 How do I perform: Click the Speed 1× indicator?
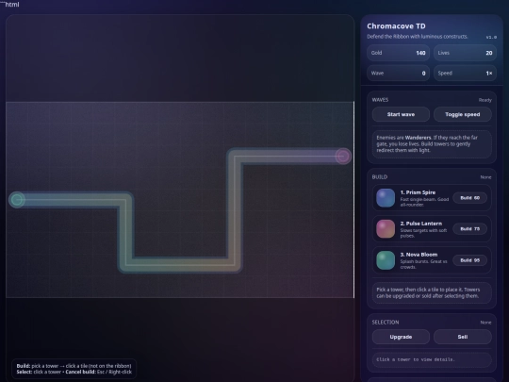(x=466, y=73)
